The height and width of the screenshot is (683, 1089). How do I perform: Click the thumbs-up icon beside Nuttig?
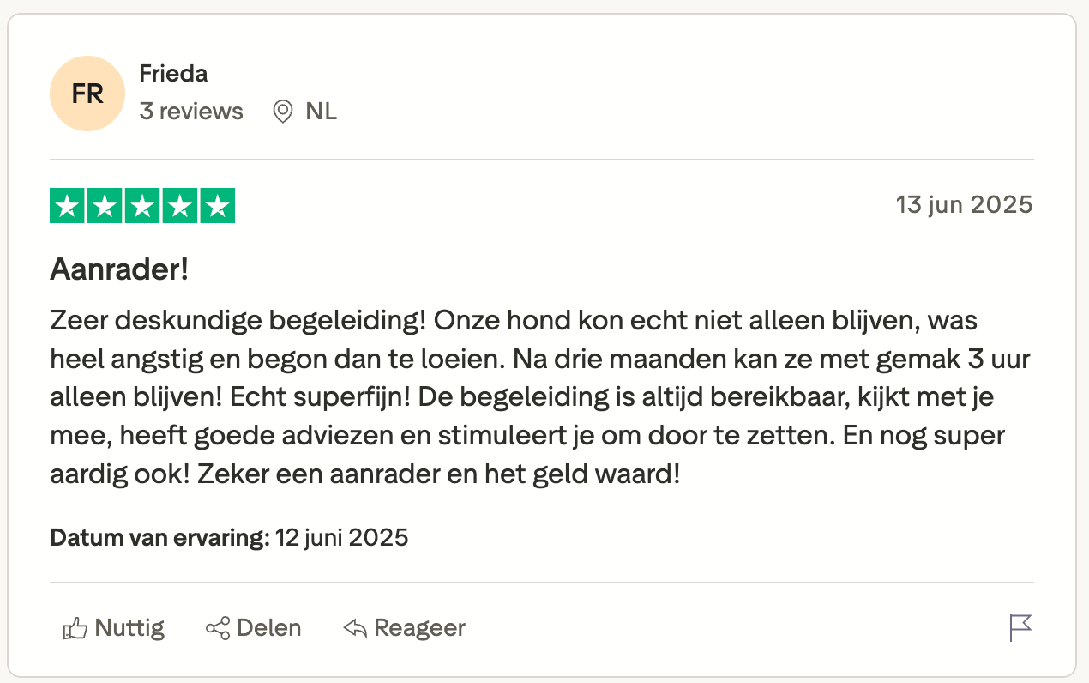(75, 629)
